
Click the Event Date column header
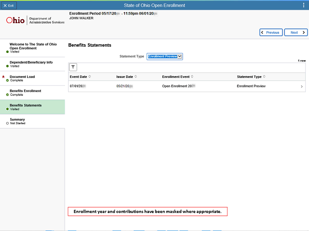point(78,77)
